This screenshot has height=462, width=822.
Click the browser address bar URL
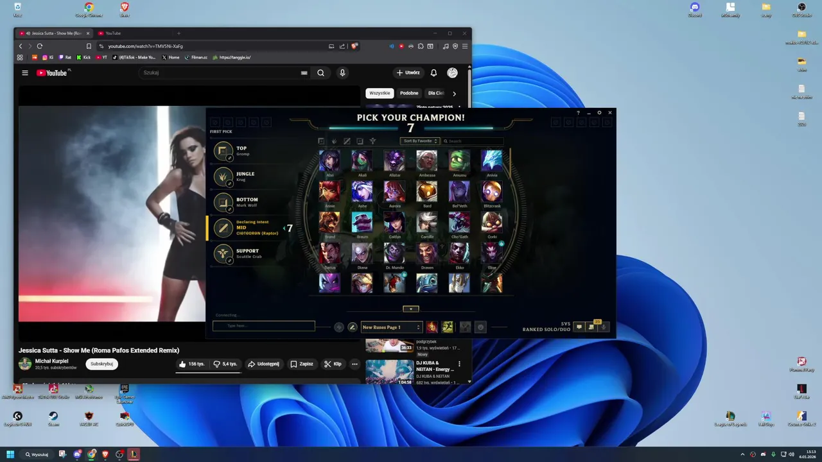pos(145,46)
